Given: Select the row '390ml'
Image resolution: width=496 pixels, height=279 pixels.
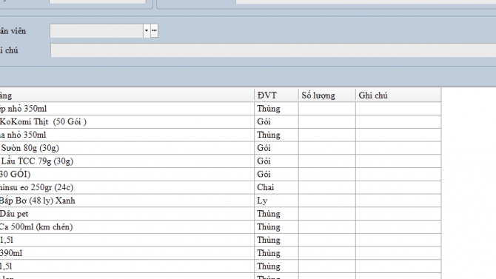Looking at the screenshot, I should (x=221, y=253).
